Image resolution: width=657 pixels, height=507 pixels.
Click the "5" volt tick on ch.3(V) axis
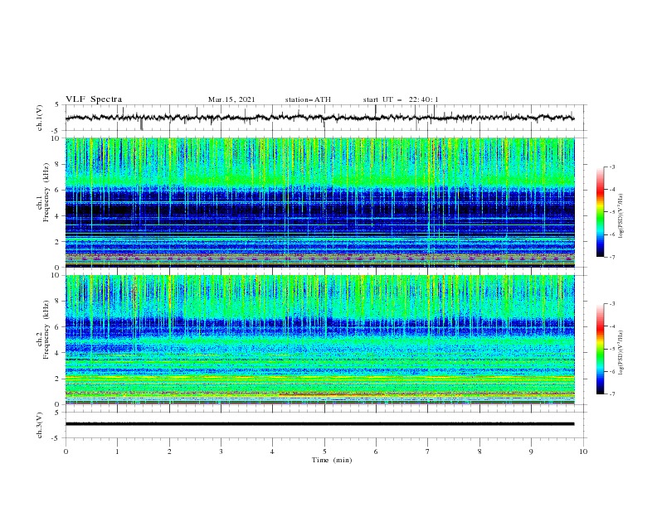click(57, 413)
